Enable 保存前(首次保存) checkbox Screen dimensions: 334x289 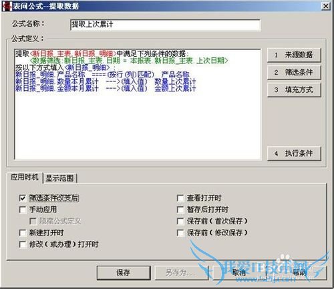point(180,221)
